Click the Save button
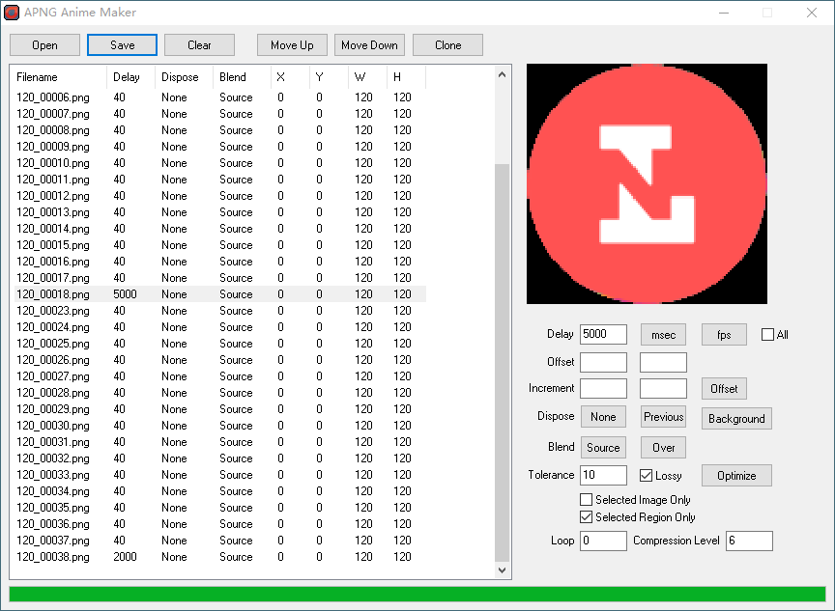Image resolution: width=835 pixels, height=611 pixels. click(x=122, y=45)
